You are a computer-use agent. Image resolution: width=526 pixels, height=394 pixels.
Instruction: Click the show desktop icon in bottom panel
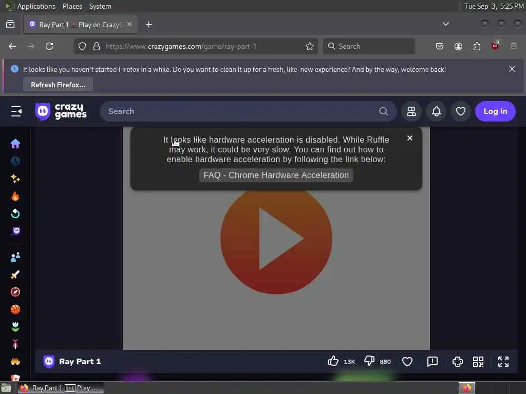tap(6, 388)
